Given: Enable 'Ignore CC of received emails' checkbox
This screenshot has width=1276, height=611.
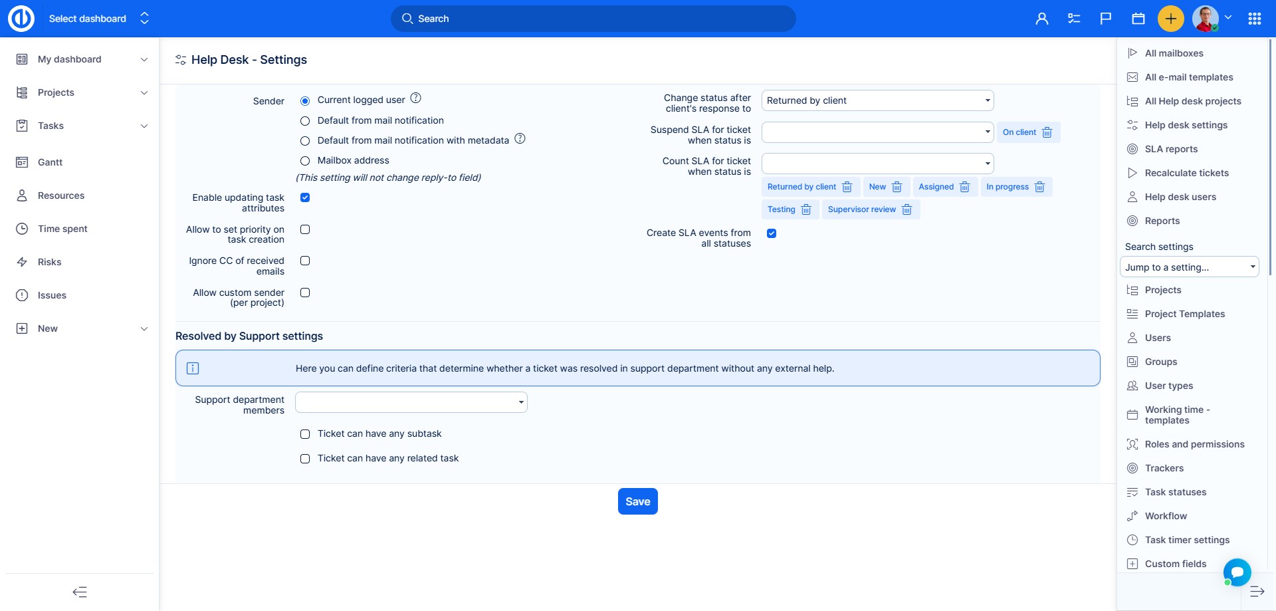Looking at the screenshot, I should 305,261.
